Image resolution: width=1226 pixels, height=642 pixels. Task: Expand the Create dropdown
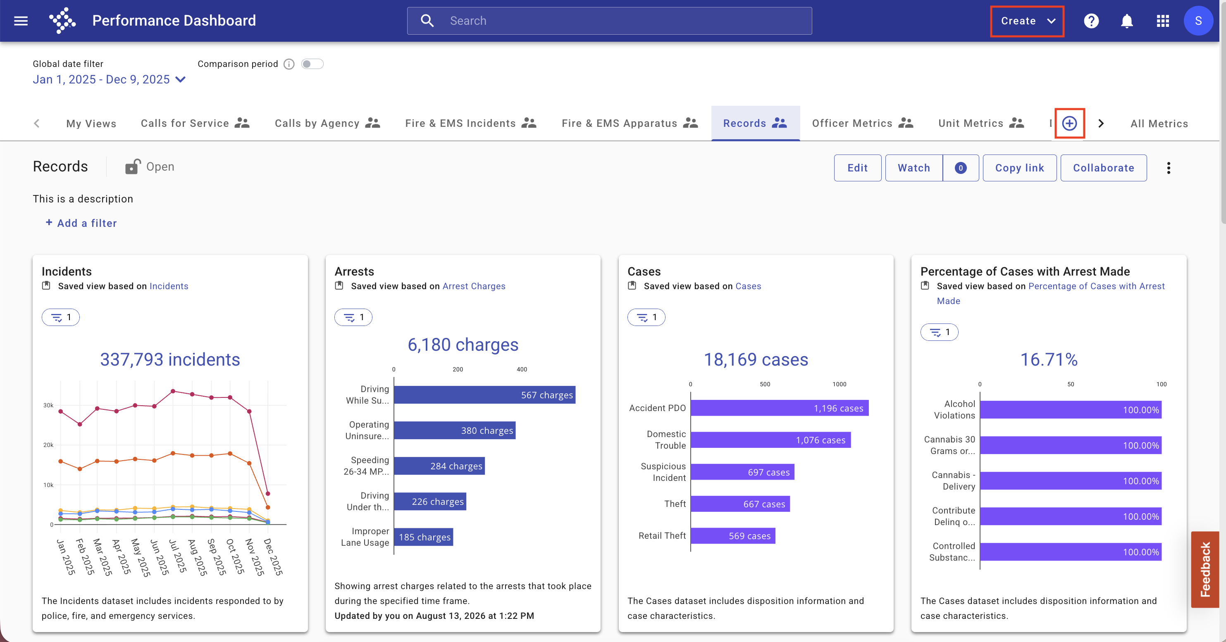tap(1027, 21)
